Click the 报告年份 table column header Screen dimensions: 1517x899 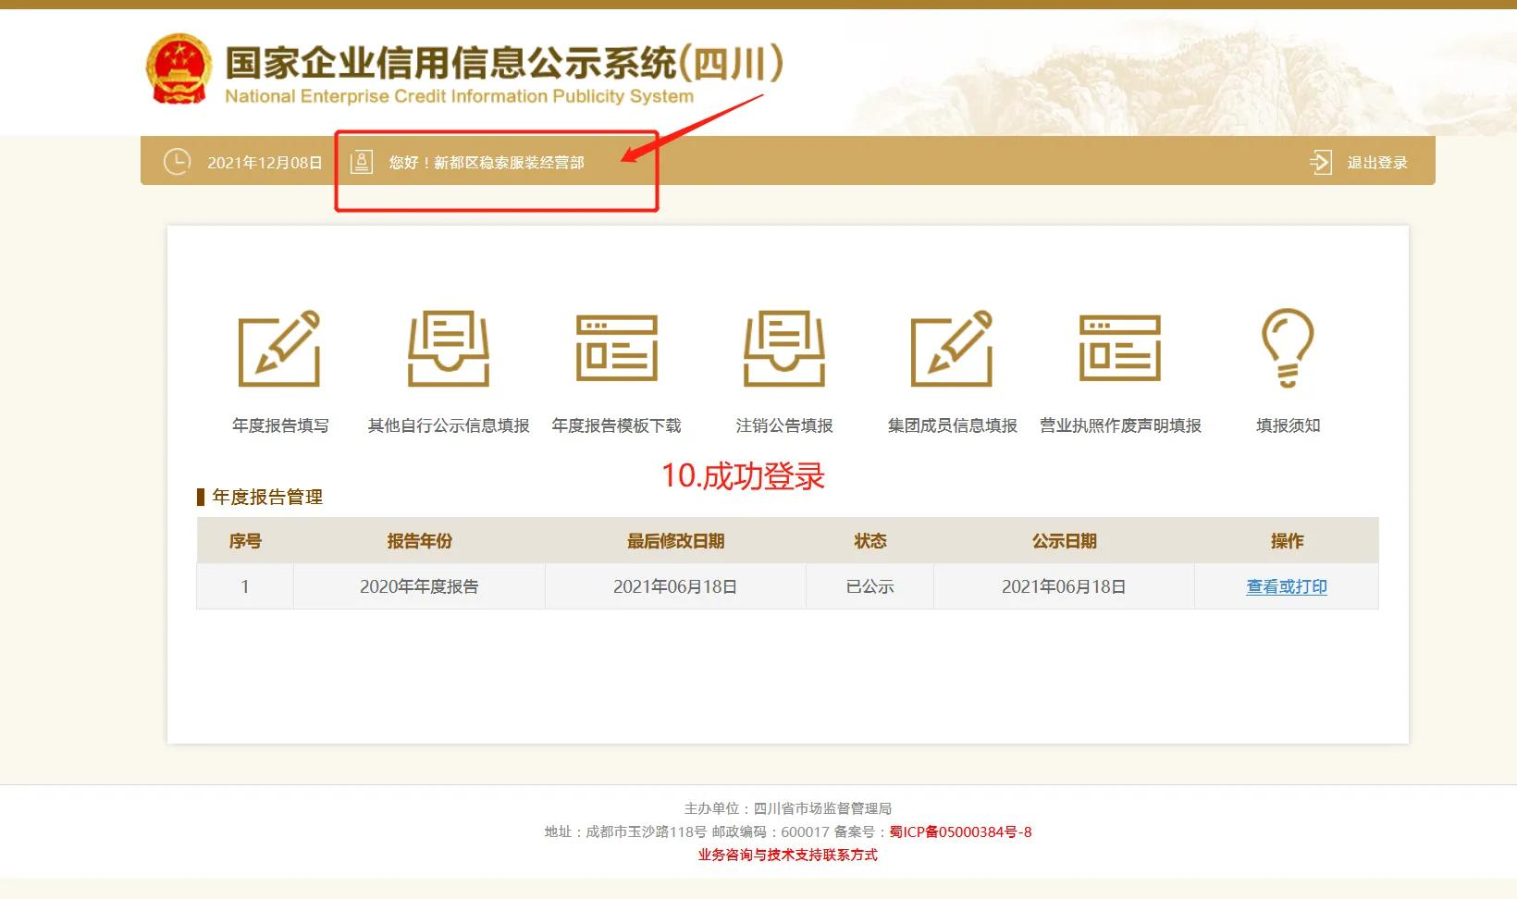point(418,540)
